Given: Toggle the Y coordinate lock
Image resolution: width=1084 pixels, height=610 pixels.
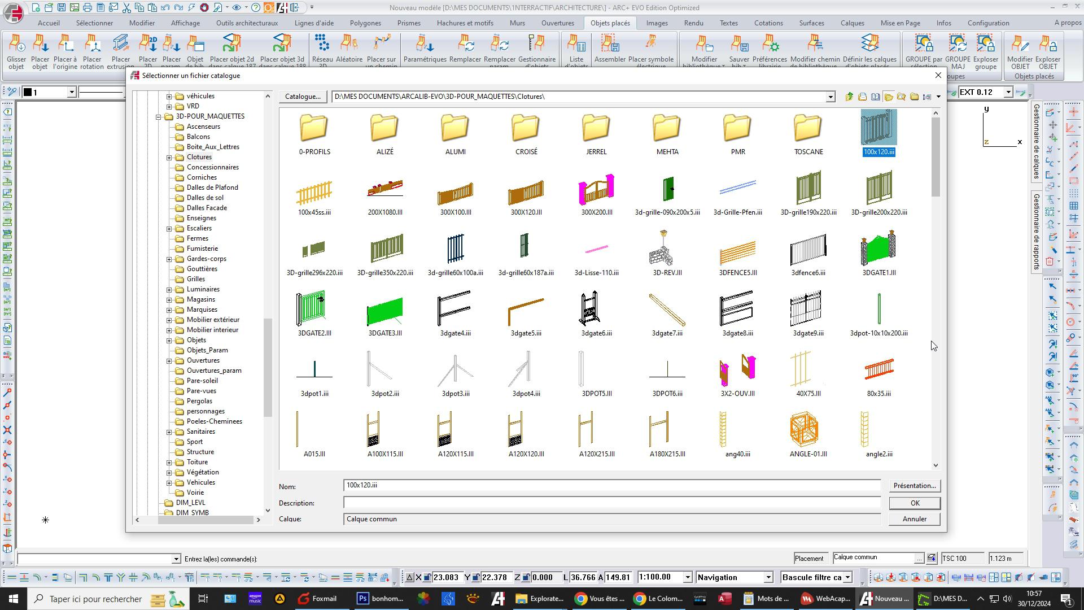Looking at the screenshot, I should (476, 577).
